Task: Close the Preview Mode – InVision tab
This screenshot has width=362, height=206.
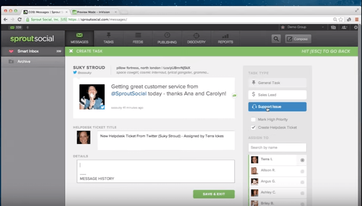Action: pyautogui.click(x=116, y=12)
